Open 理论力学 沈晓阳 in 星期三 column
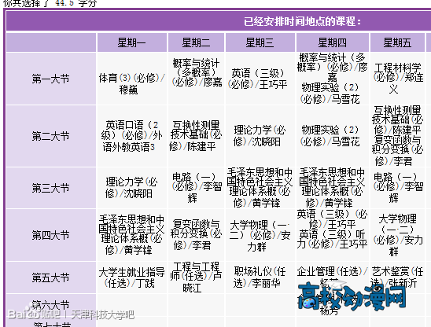 [x=260, y=136]
